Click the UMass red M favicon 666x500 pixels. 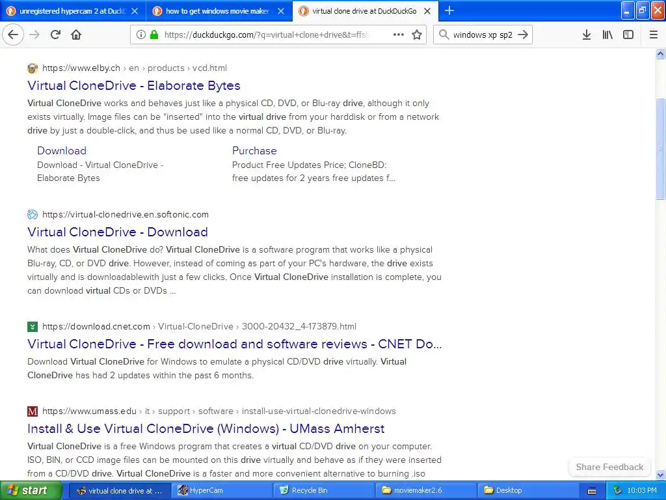(x=33, y=411)
